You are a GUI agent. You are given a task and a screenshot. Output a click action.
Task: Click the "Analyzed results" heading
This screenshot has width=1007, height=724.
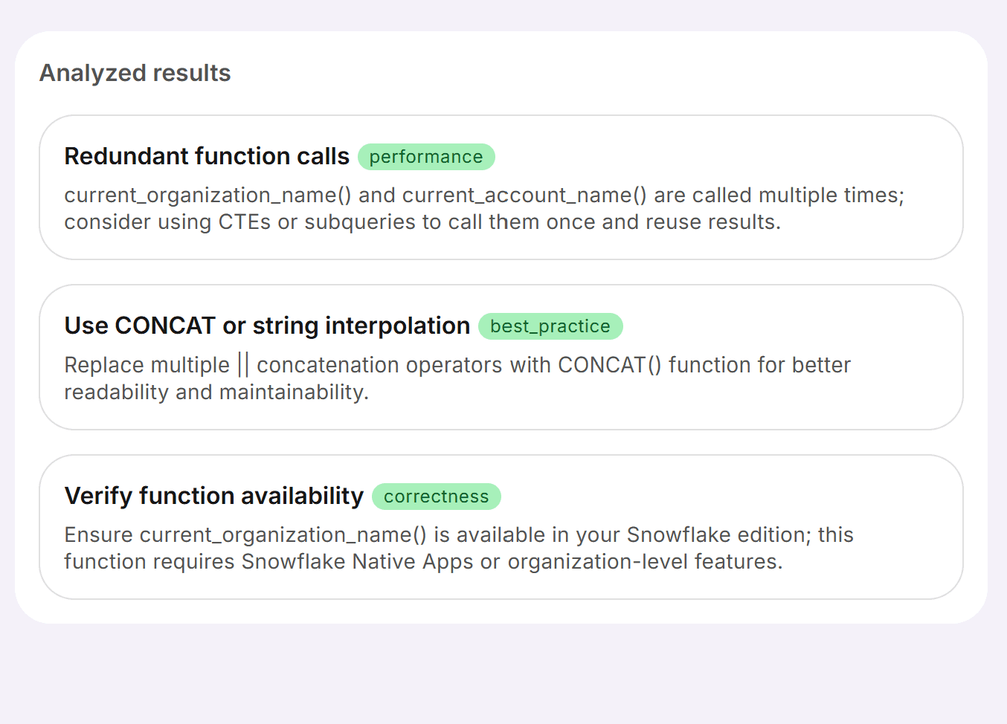(x=135, y=73)
